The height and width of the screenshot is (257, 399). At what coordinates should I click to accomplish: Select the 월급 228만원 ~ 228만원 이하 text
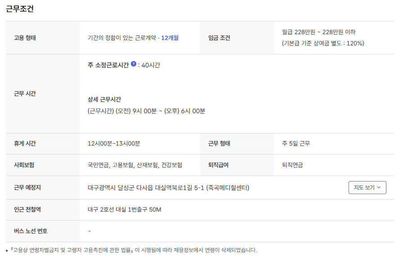tap(318, 32)
